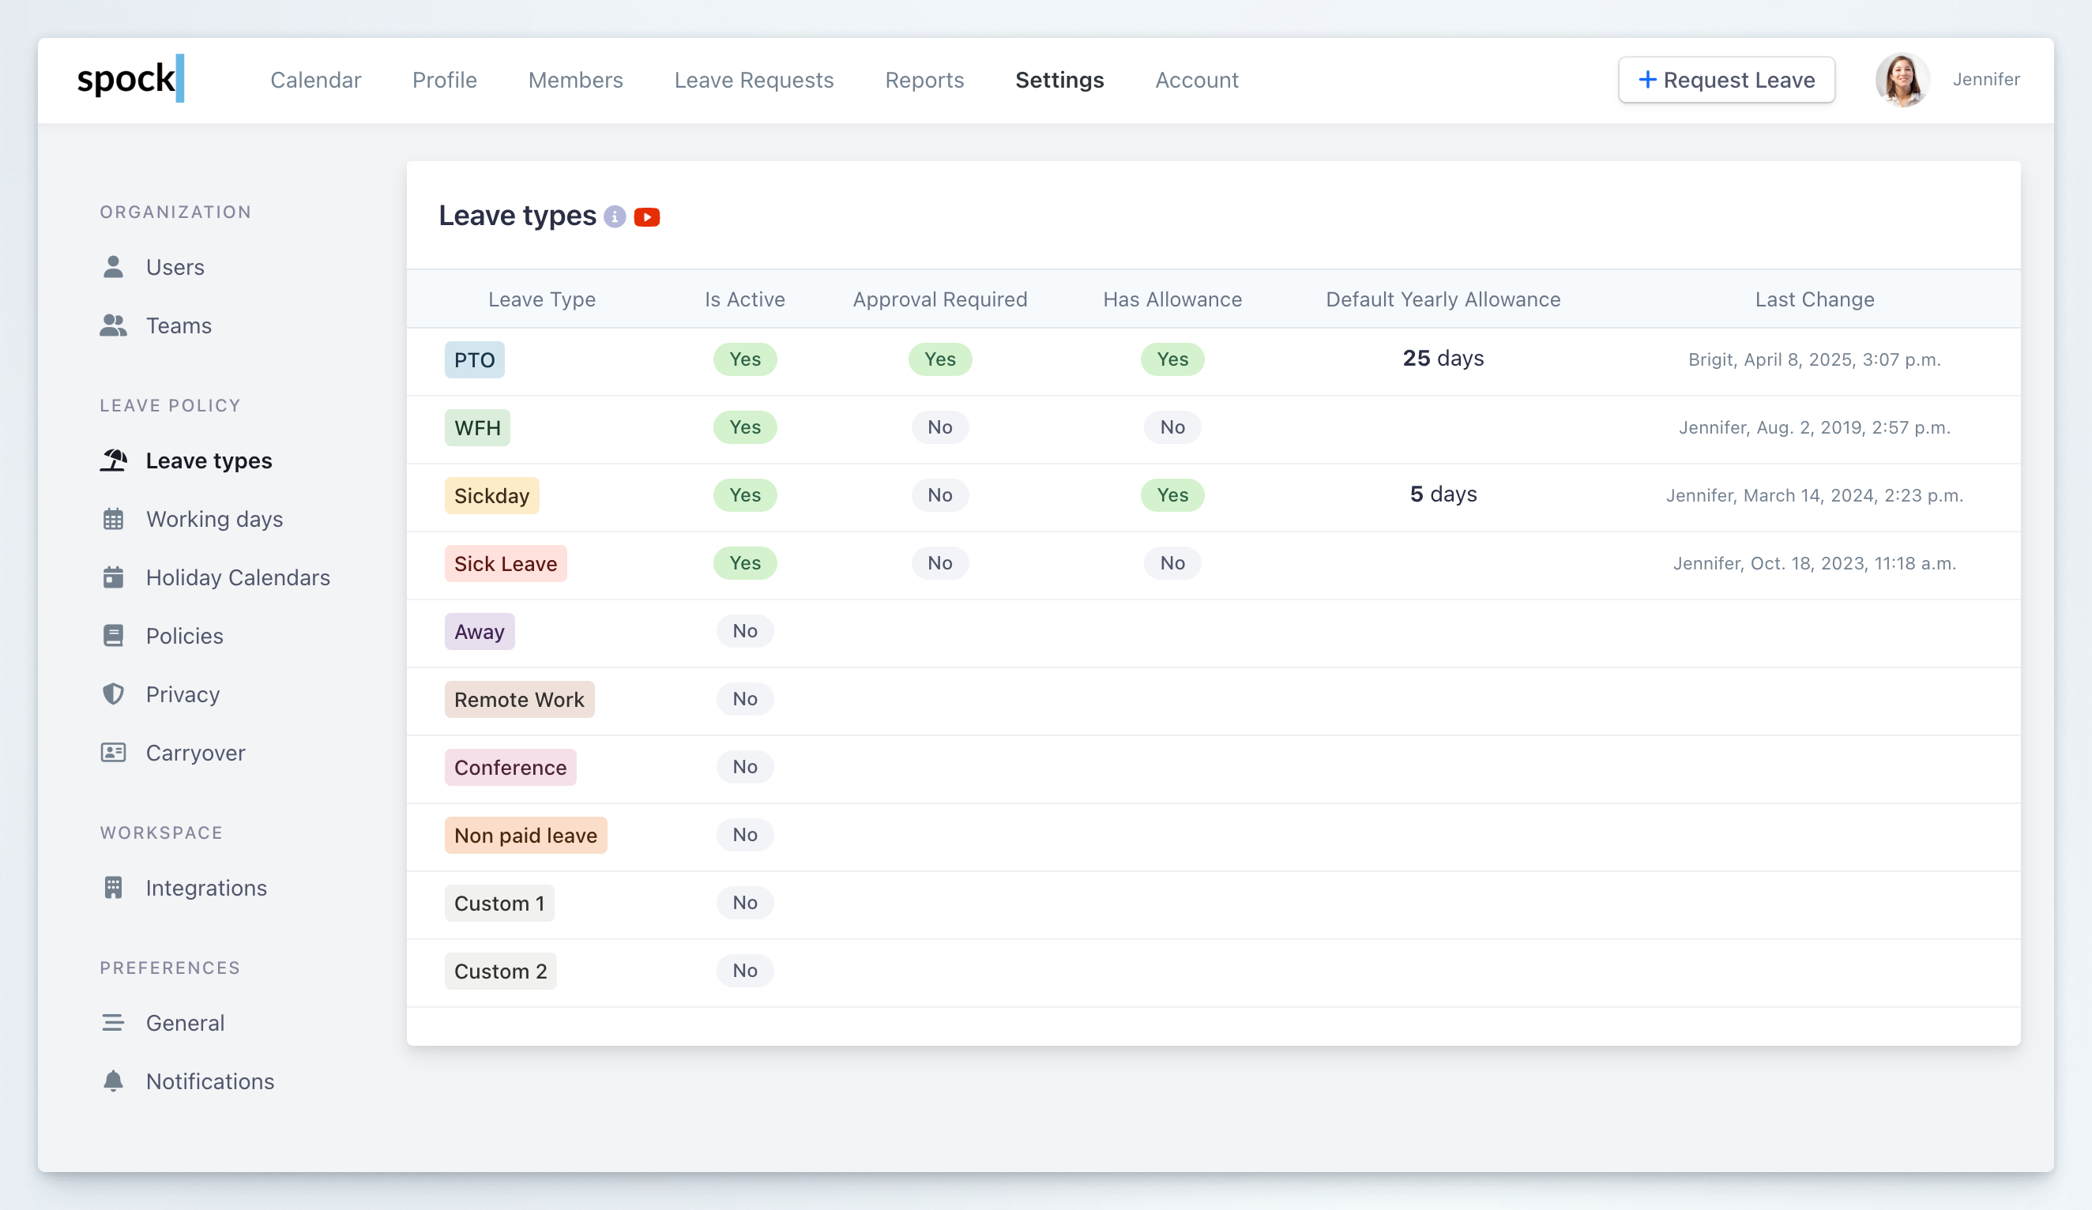2092x1210 pixels.
Task: Open Jennifer's profile avatar
Action: coord(1902,80)
